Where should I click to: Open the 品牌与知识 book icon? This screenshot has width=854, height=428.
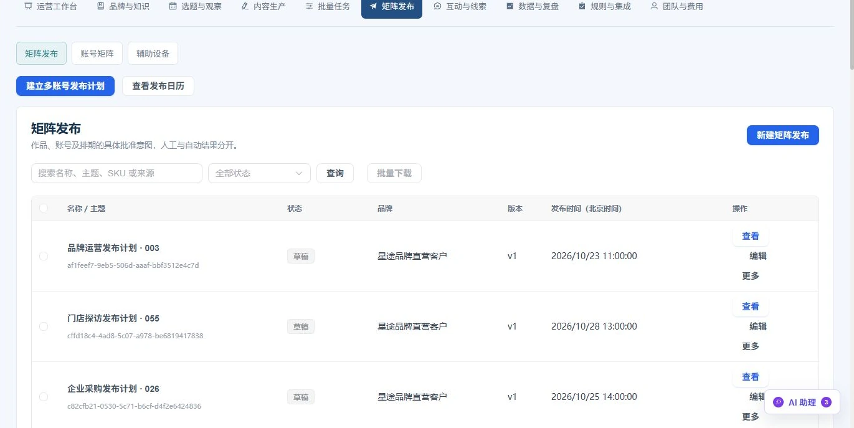point(100,6)
